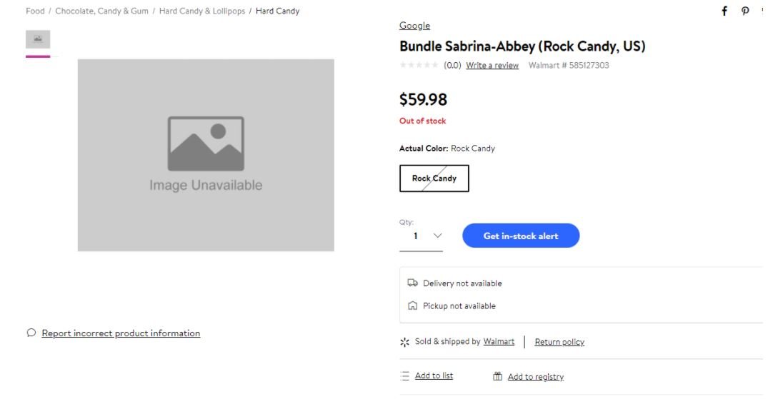Viewport: 768px width, 399px height.
Task: Click the Walmart spark icon
Action: tap(405, 342)
